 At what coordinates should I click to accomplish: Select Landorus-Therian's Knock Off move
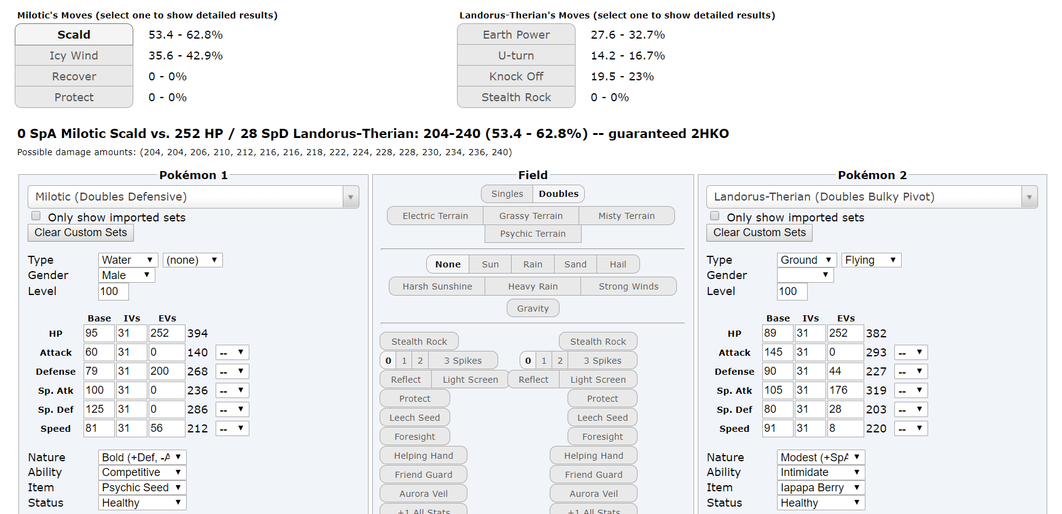[516, 76]
